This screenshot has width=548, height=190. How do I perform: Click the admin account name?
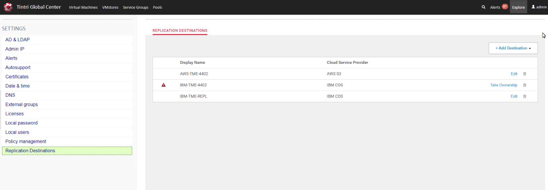coord(541,7)
